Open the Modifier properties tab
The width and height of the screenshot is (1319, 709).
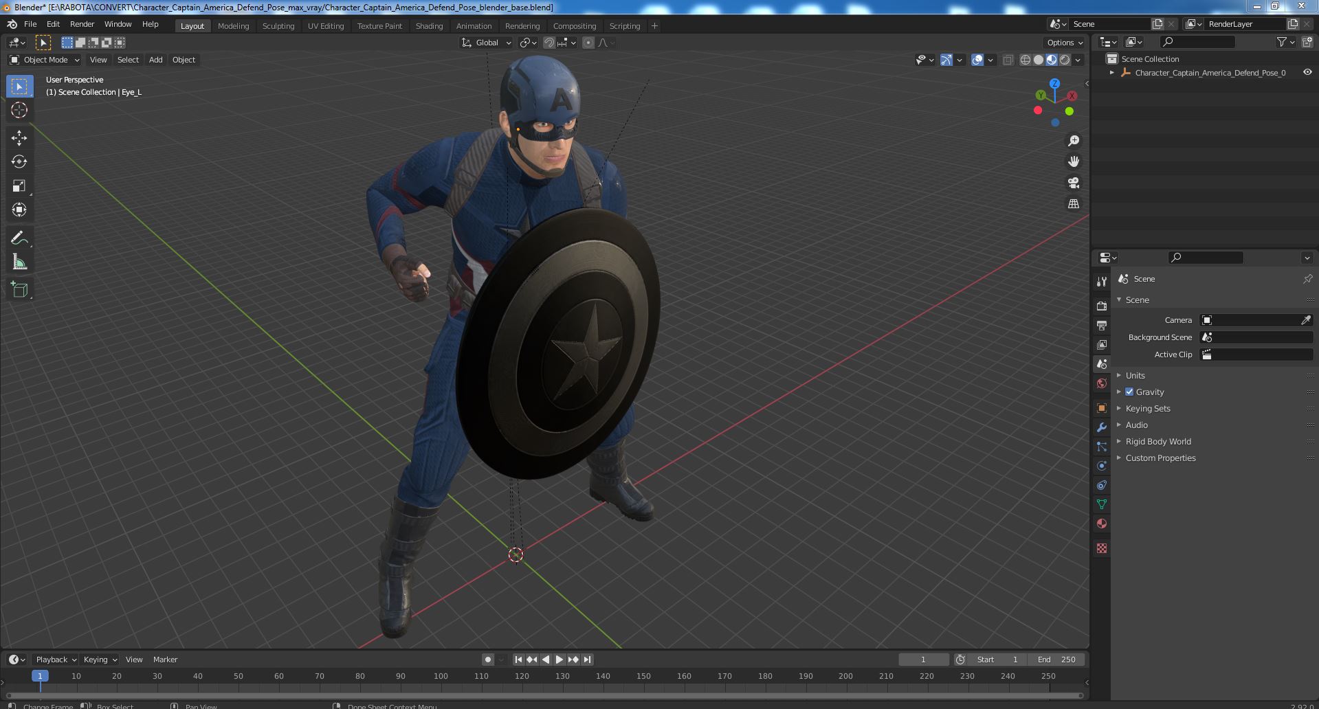click(1102, 427)
